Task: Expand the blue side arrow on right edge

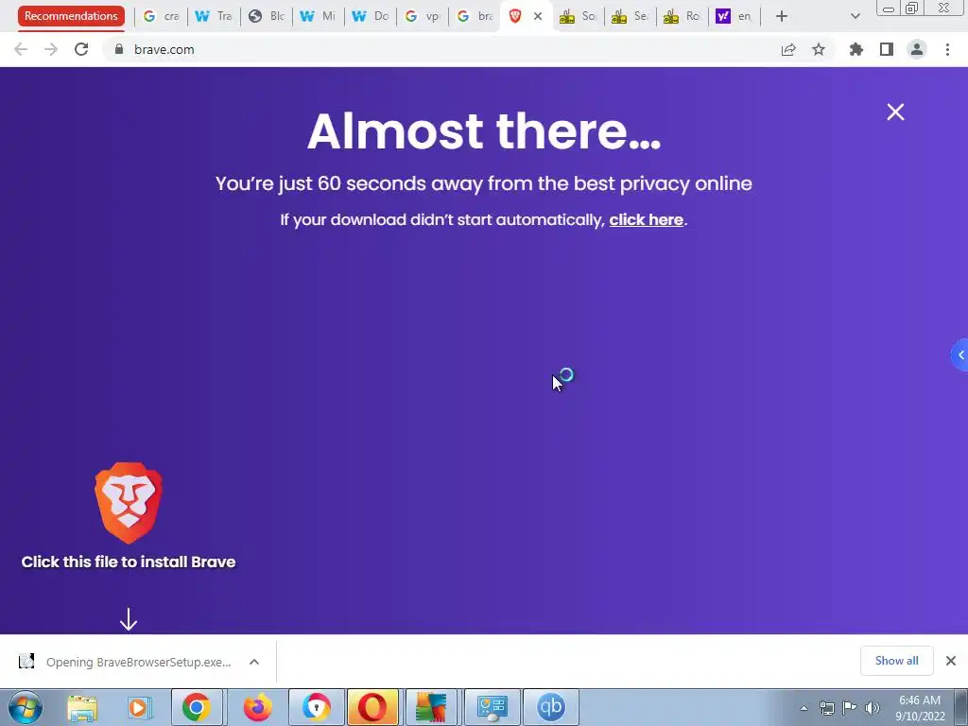Action: coord(960,355)
